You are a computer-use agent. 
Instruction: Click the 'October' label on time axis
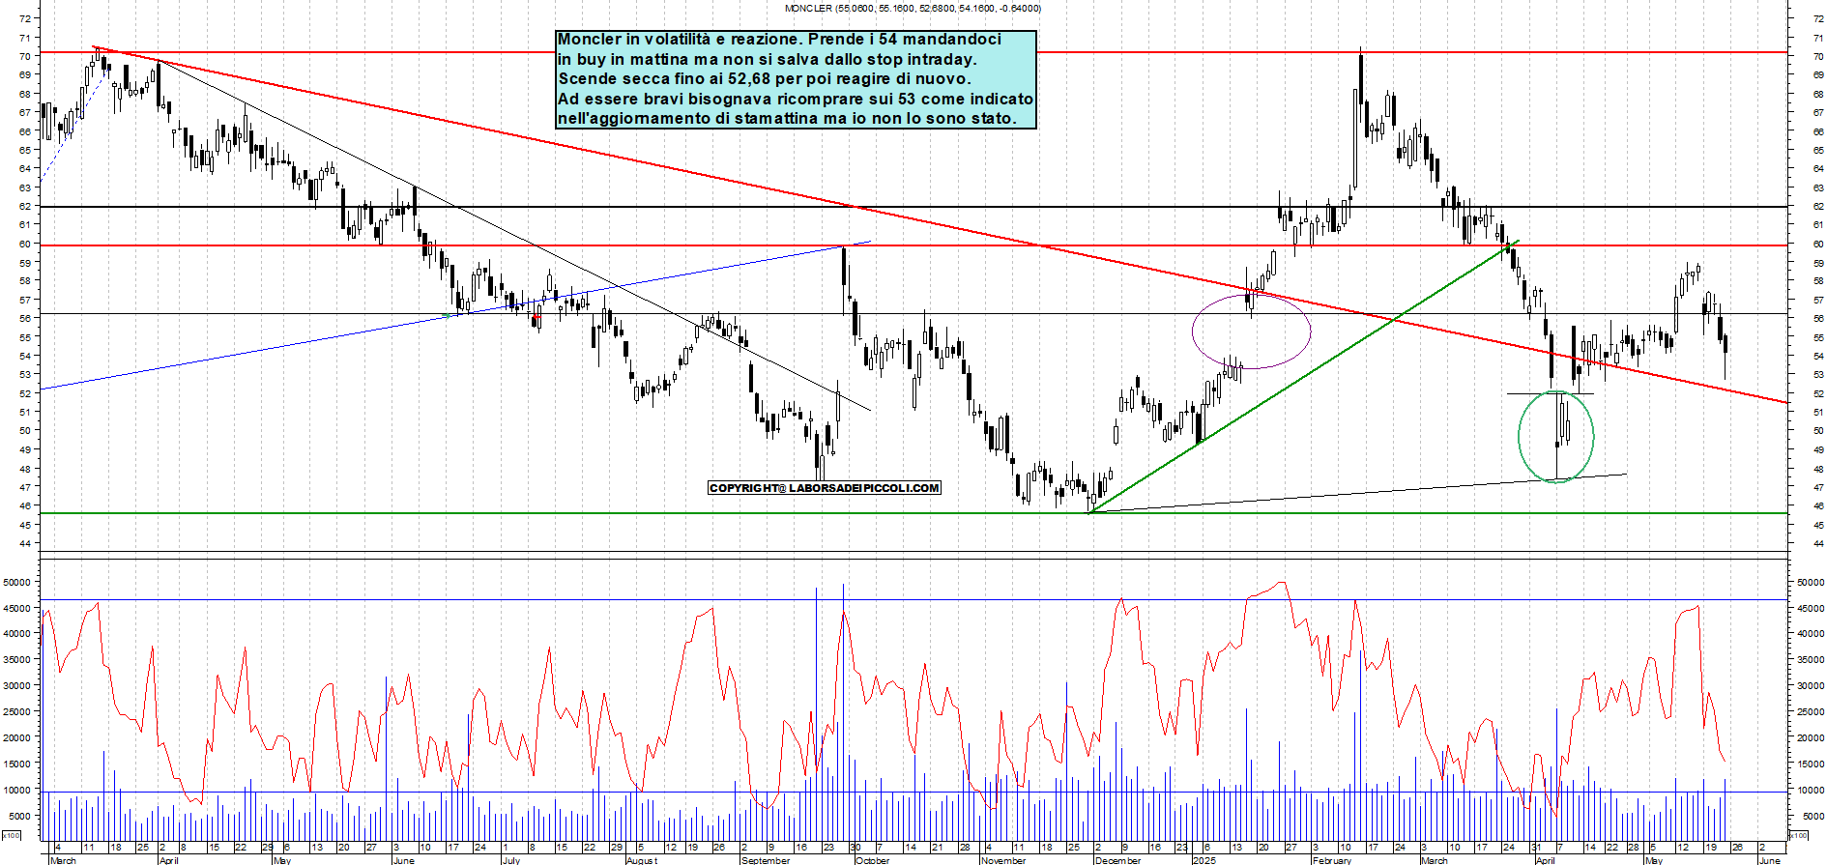click(872, 860)
